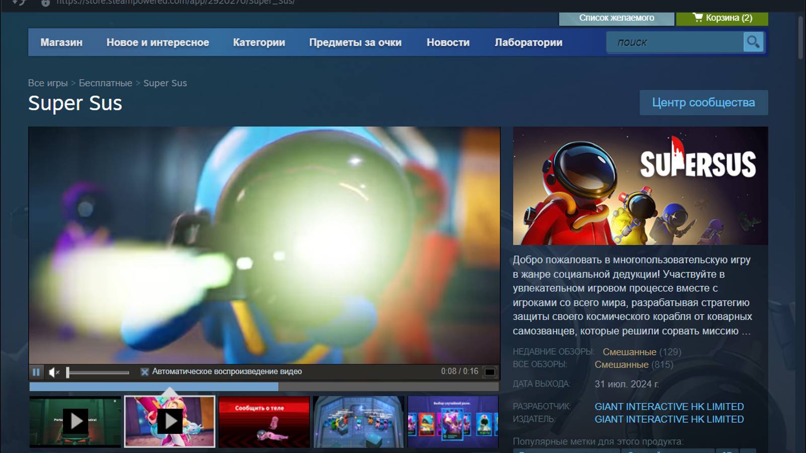The height and width of the screenshot is (453, 806).
Task: Click the page vertical scrollbar
Action: click(x=800, y=38)
